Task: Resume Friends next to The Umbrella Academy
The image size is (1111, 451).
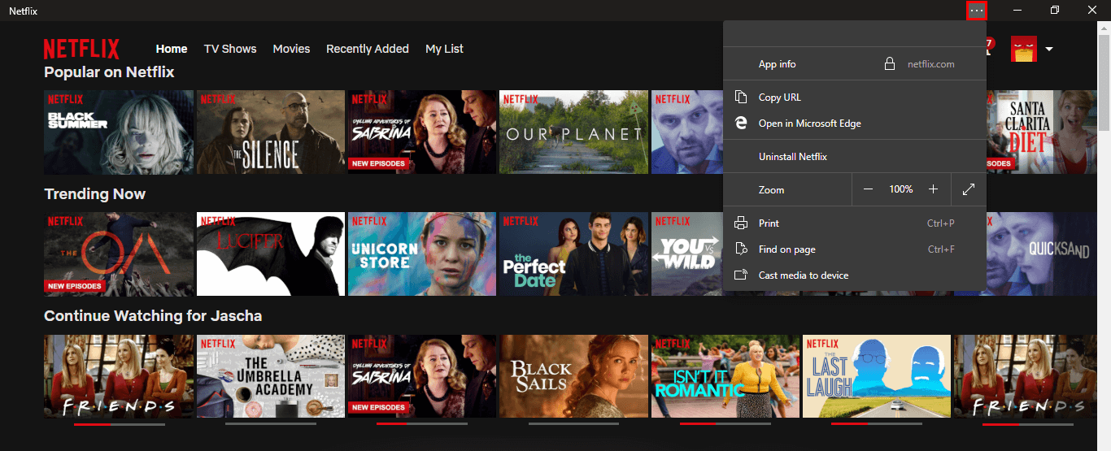Action: (x=119, y=376)
